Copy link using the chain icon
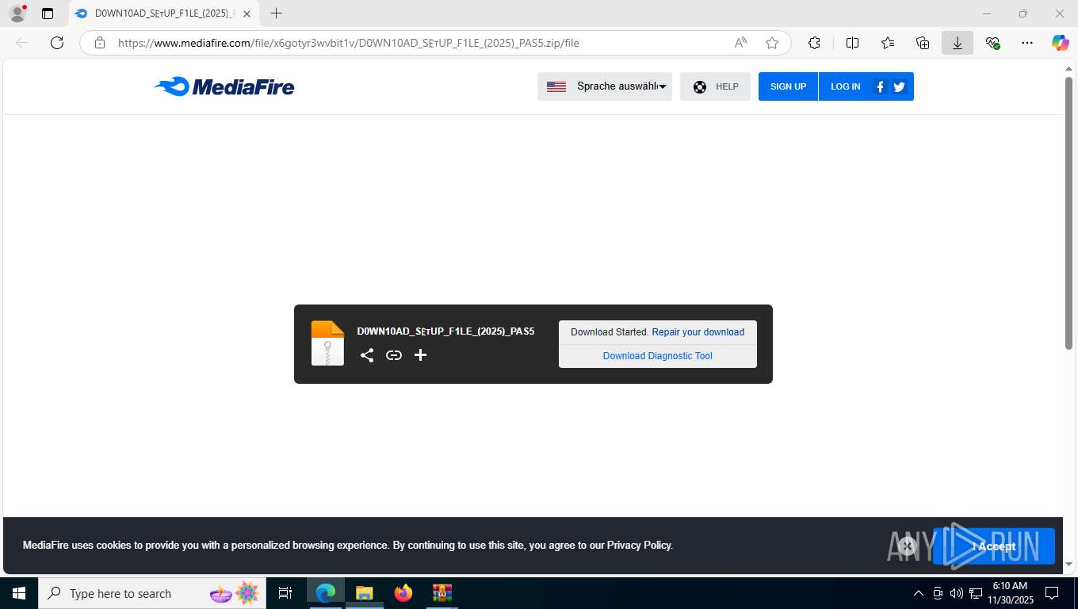The width and height of the screenshot is (1078, 609). click(x=394, y=355)
